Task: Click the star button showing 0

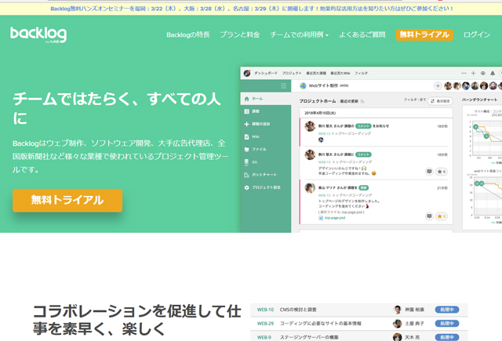Action: pos(442,172)
